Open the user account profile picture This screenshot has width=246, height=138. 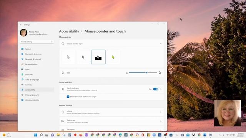(23, 33)
